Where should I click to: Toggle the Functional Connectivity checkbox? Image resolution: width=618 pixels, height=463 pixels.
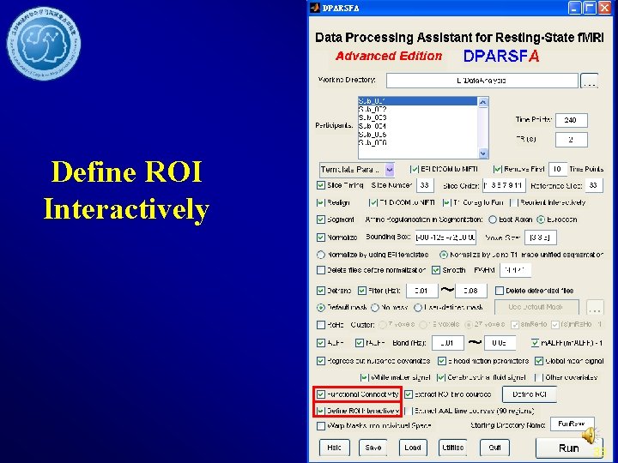321,394
